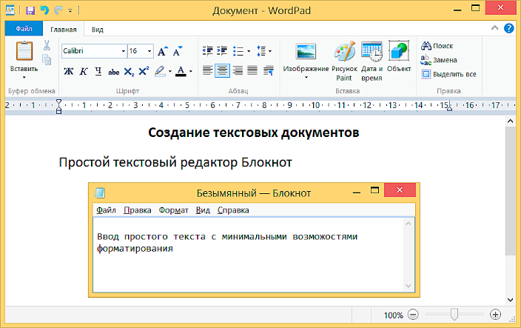Insert Дата и время
The height and width of the screenshot is (328, 521).
pos(372,61)
